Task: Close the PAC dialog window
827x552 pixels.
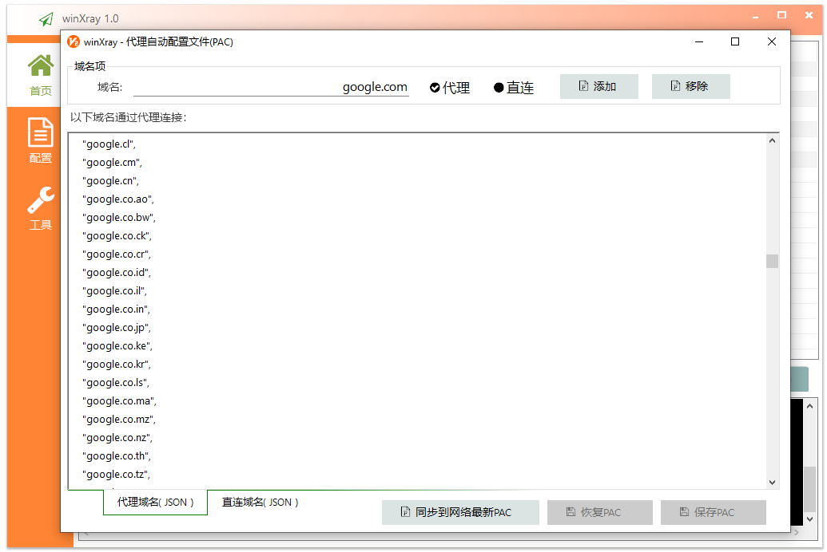Action: pyautogui.click(x=772, y=41)
